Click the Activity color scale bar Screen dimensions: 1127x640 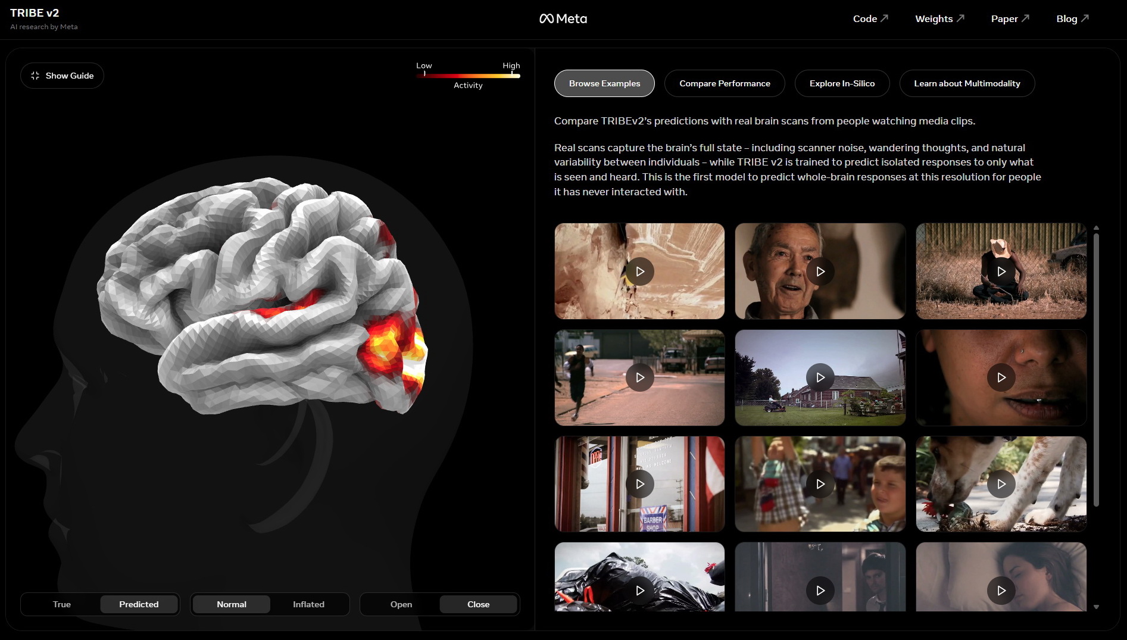pos(469,76)
